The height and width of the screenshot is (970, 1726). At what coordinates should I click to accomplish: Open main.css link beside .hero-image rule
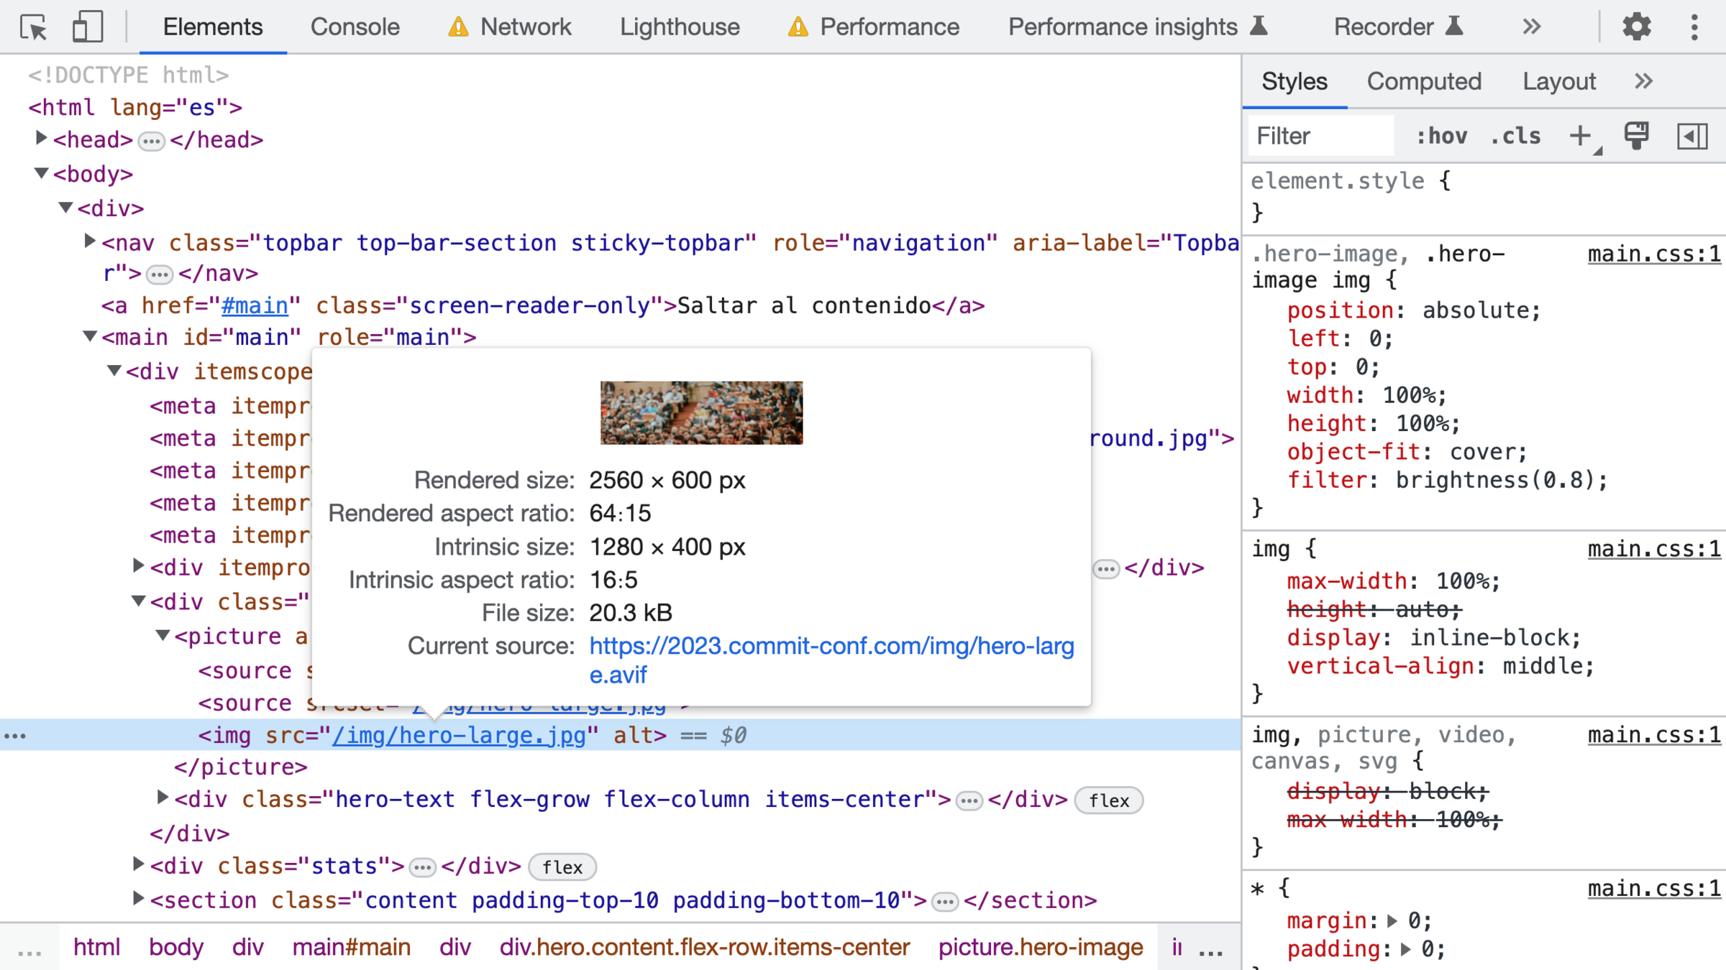coord(1653,254)
